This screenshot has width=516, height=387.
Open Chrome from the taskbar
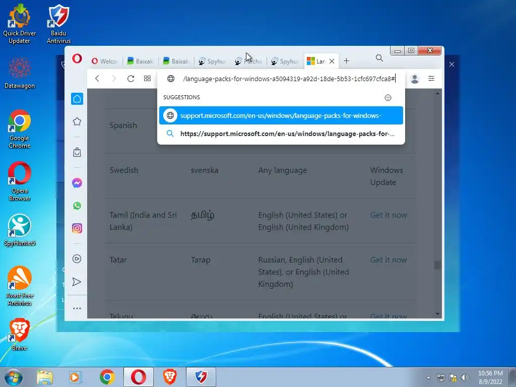tap(107, 377)
